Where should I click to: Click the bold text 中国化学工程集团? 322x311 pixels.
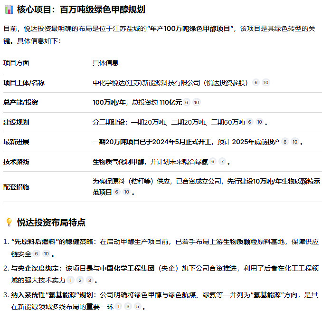[127, 268]
